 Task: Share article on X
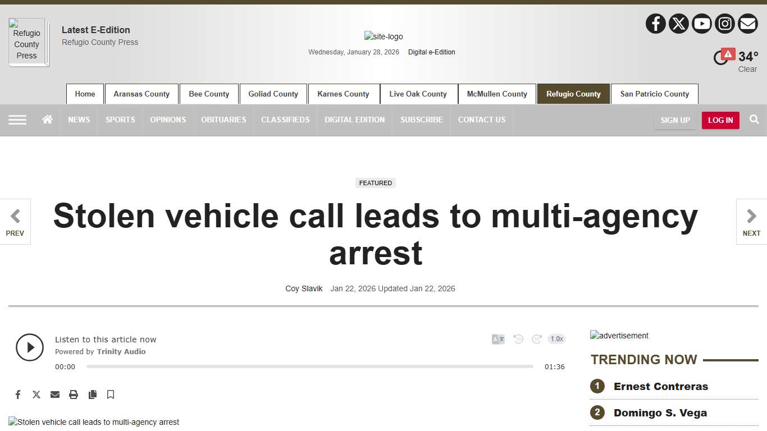[36, 395]
